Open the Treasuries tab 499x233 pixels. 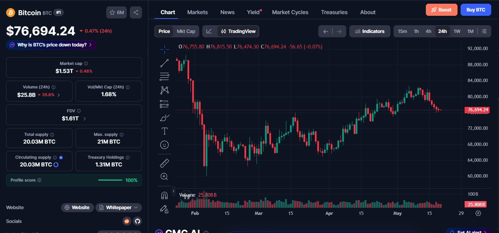[x=334, y=12]
